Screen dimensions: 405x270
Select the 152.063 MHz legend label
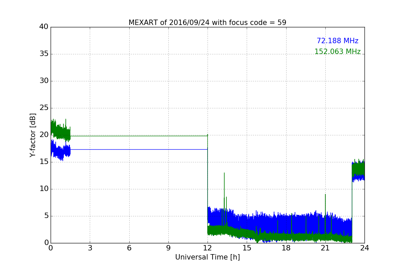pyautogui.click(x=337, y=52)
